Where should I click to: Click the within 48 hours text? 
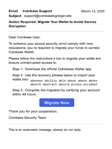(25, 94)
